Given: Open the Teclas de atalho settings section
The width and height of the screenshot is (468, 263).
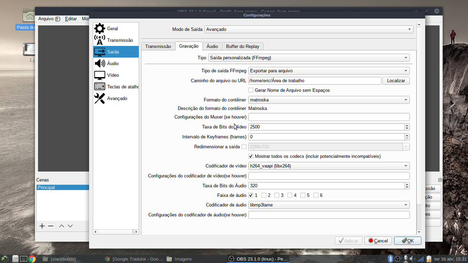Looking at the screenshot, I should coord(116,87).
